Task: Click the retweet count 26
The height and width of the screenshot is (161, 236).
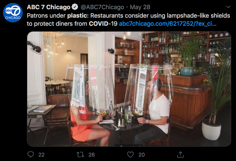Action: [x=92, y=155]
